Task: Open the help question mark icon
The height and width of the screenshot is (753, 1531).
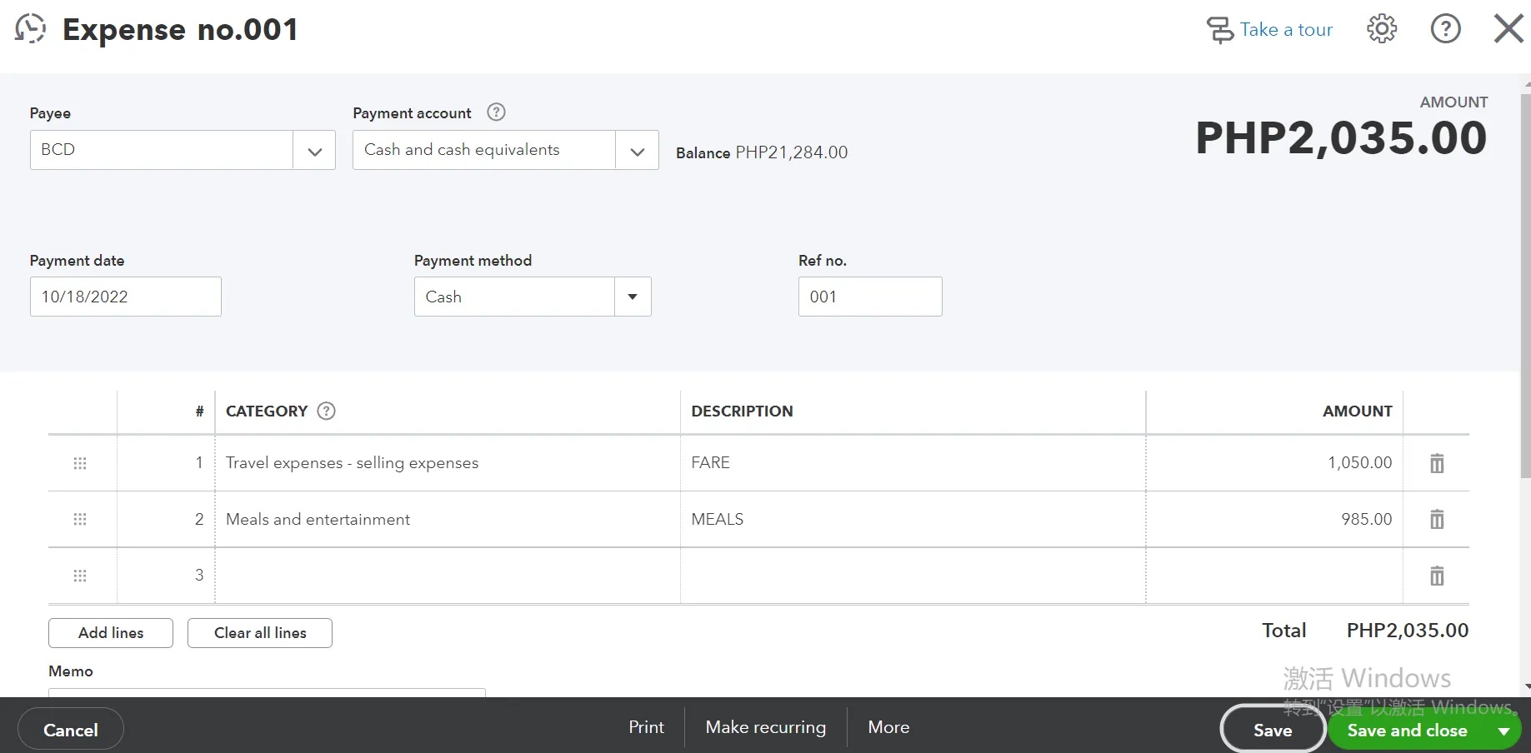Action: (x=1445, y=29)
